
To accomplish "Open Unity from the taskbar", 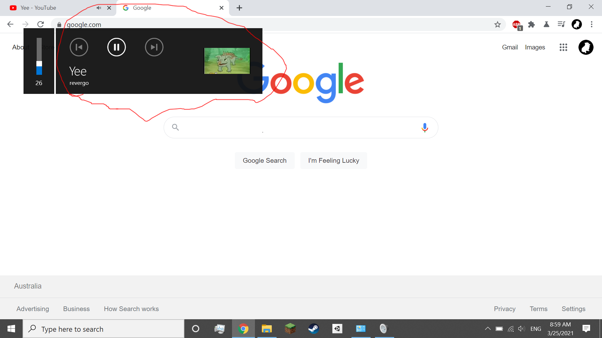I will 337,329.
